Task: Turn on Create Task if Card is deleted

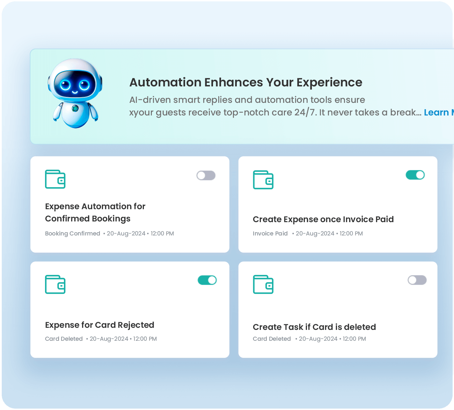Action: point(417,280)
